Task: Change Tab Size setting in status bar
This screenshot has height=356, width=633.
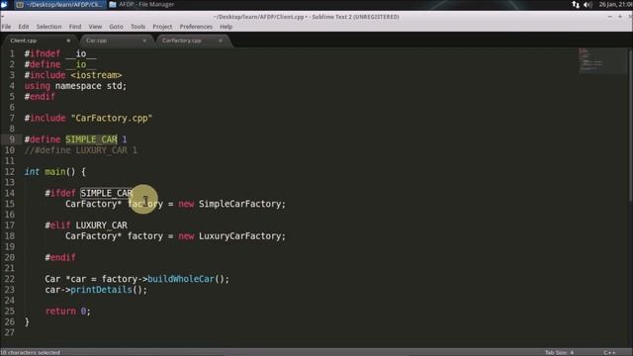Action: (x=559, y=352)
